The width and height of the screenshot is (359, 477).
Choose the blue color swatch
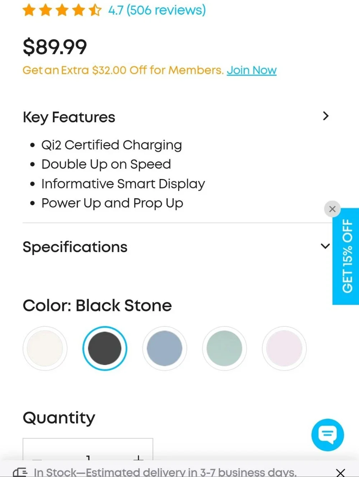tap(164, 348)
